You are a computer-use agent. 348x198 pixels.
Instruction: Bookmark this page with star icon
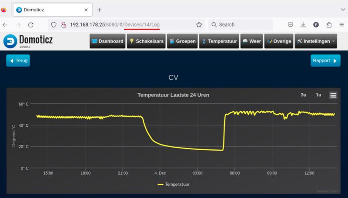click(199, 25)
